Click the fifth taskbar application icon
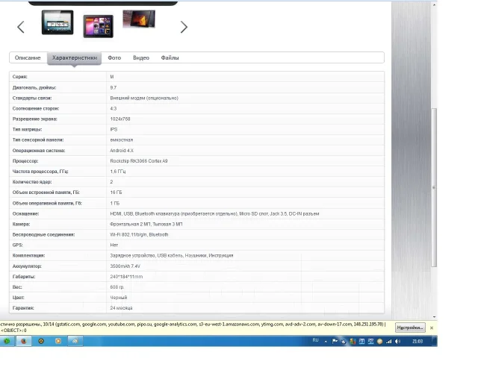478x382 pixels. 75,341
